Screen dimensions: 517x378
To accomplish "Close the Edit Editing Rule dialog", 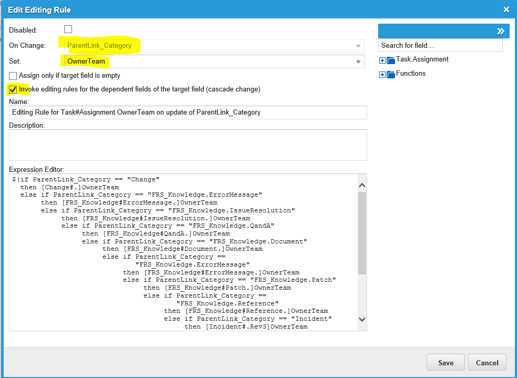I will click(x=506, y=9).
